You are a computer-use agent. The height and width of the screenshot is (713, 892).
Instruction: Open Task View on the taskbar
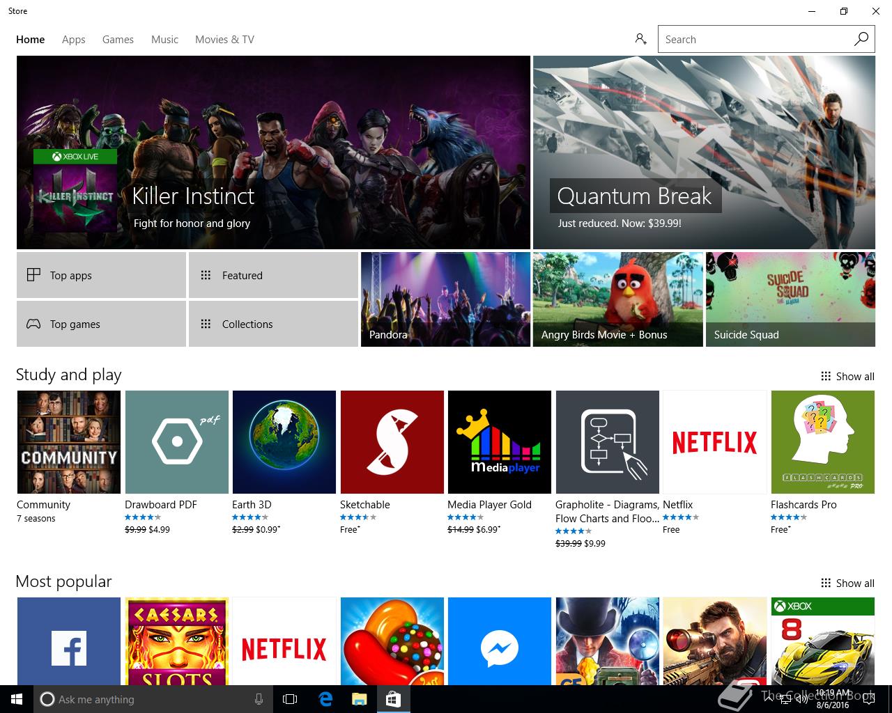coord(290,699)
